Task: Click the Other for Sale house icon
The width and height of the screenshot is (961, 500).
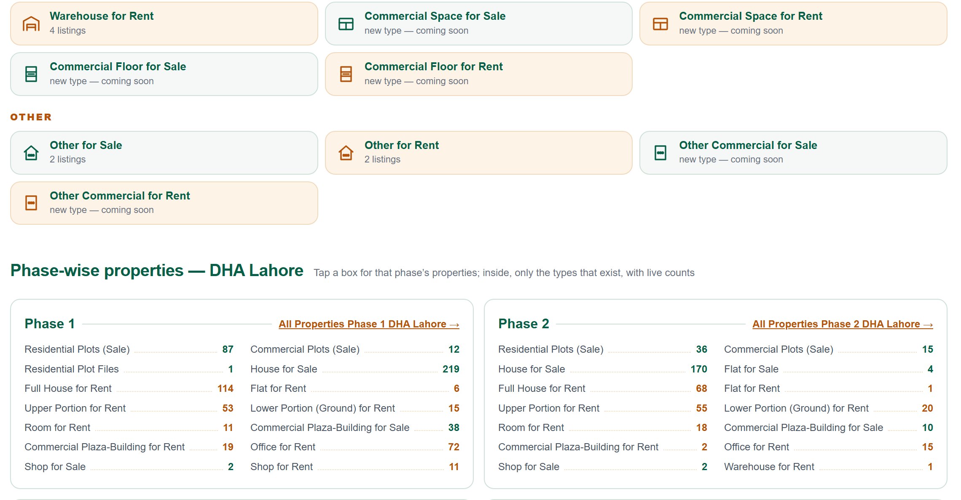Action: point(31,153)
